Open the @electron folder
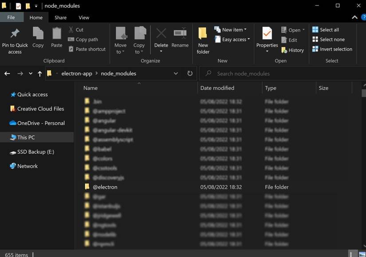Screen dimensions: 366x257 click(105, 187)
